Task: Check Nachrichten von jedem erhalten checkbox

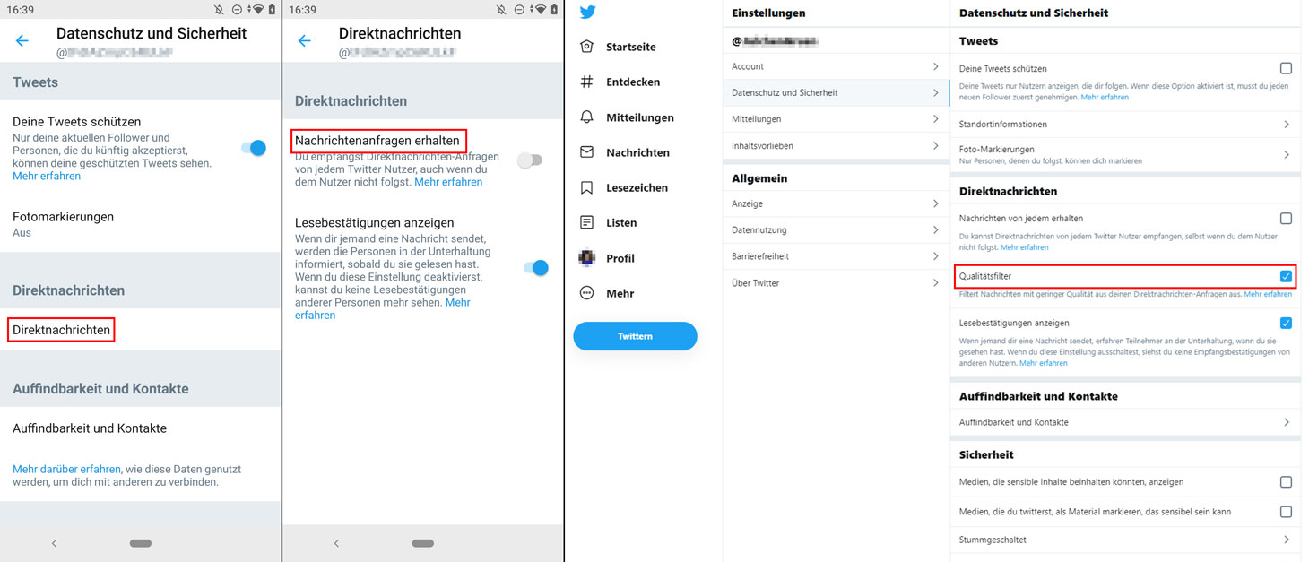Action: click(x=1286, y=218)
